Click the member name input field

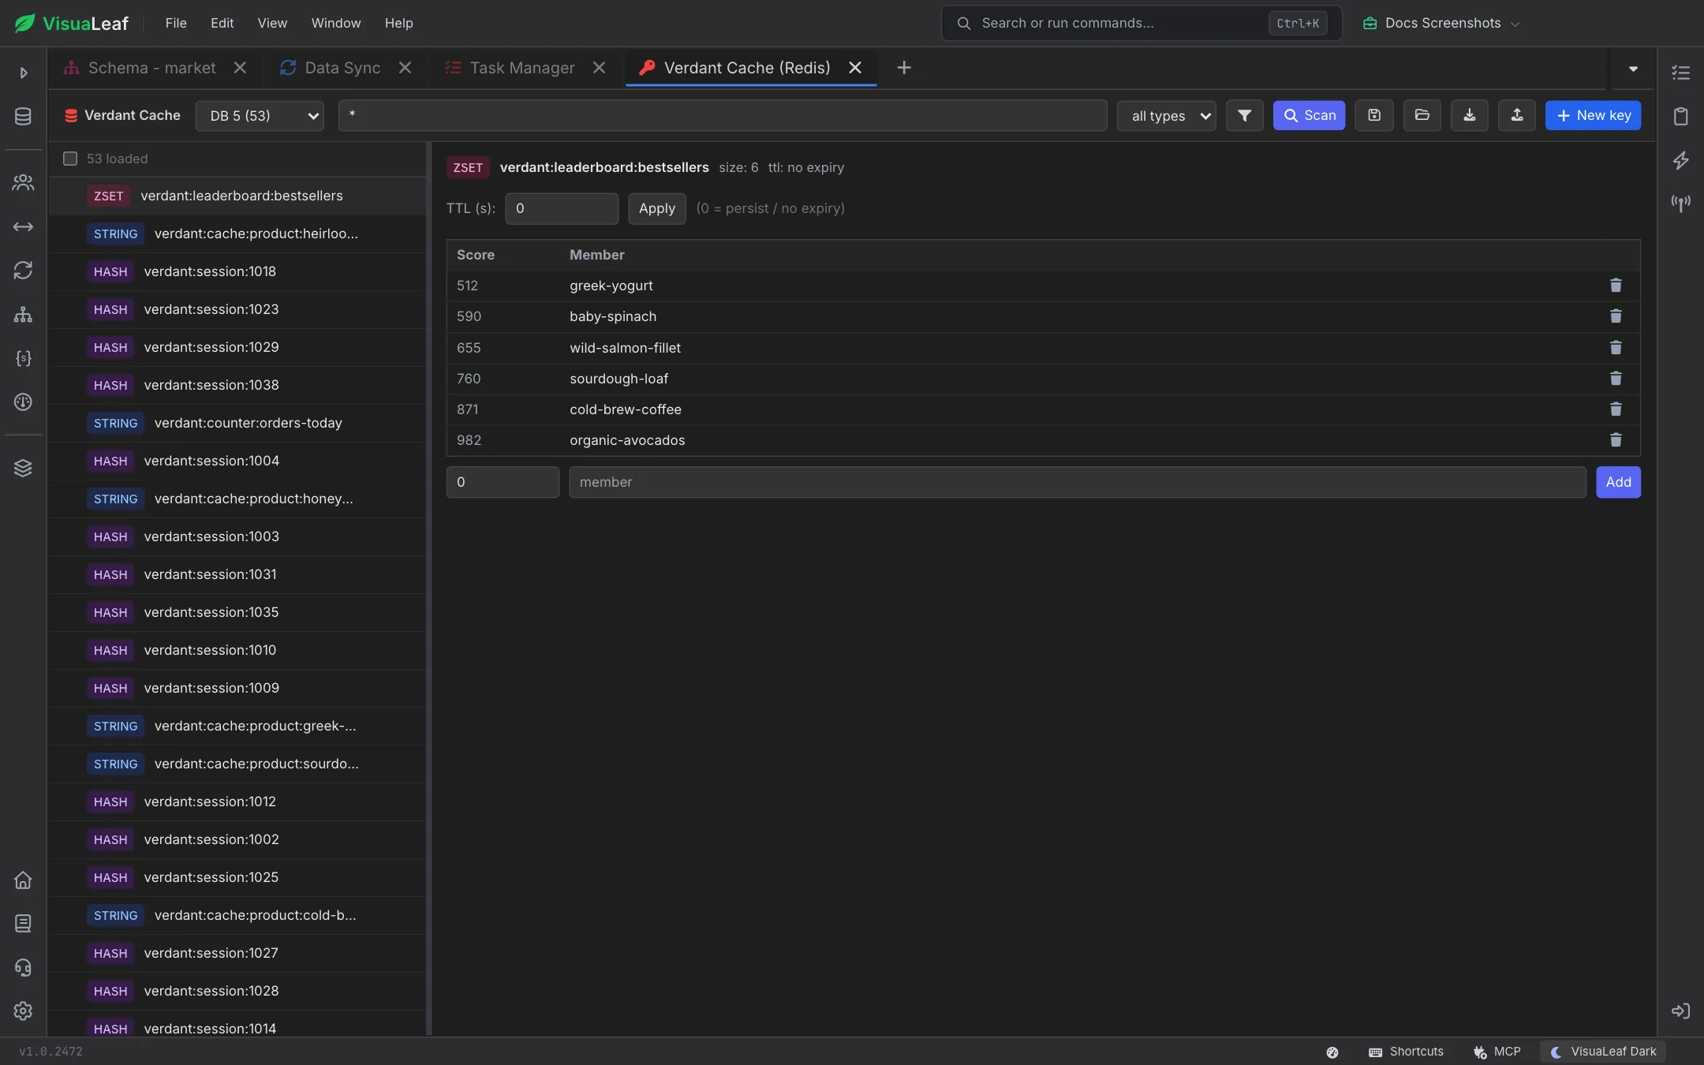[1078, 482]
